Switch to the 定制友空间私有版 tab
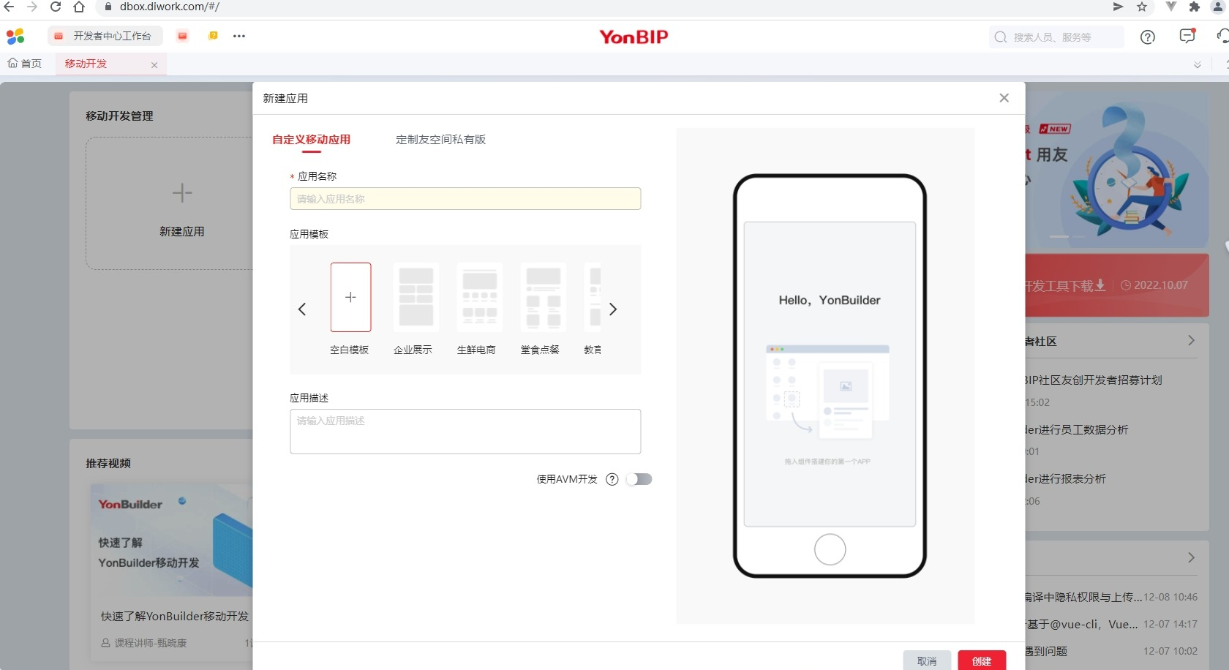Image resolution: width=1229 pixels, height=670 pixels. 440,140
